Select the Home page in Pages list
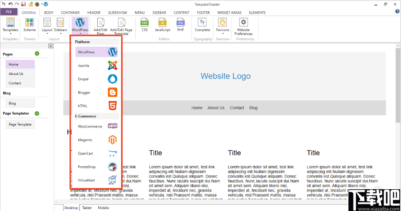401x211 pixels. [20, 64]
